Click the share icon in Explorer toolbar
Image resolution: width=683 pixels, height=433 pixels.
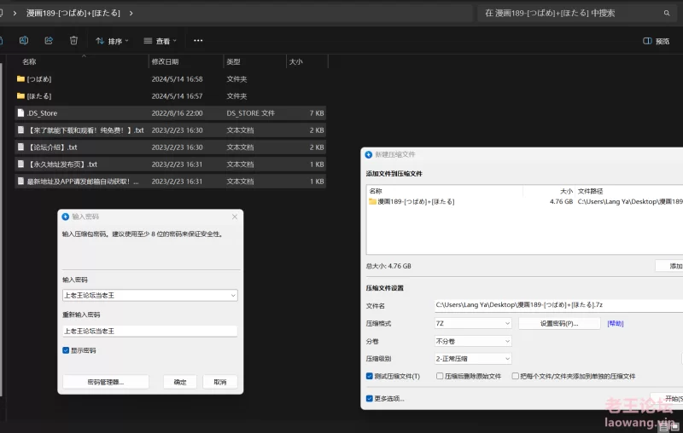click(49, 40)
